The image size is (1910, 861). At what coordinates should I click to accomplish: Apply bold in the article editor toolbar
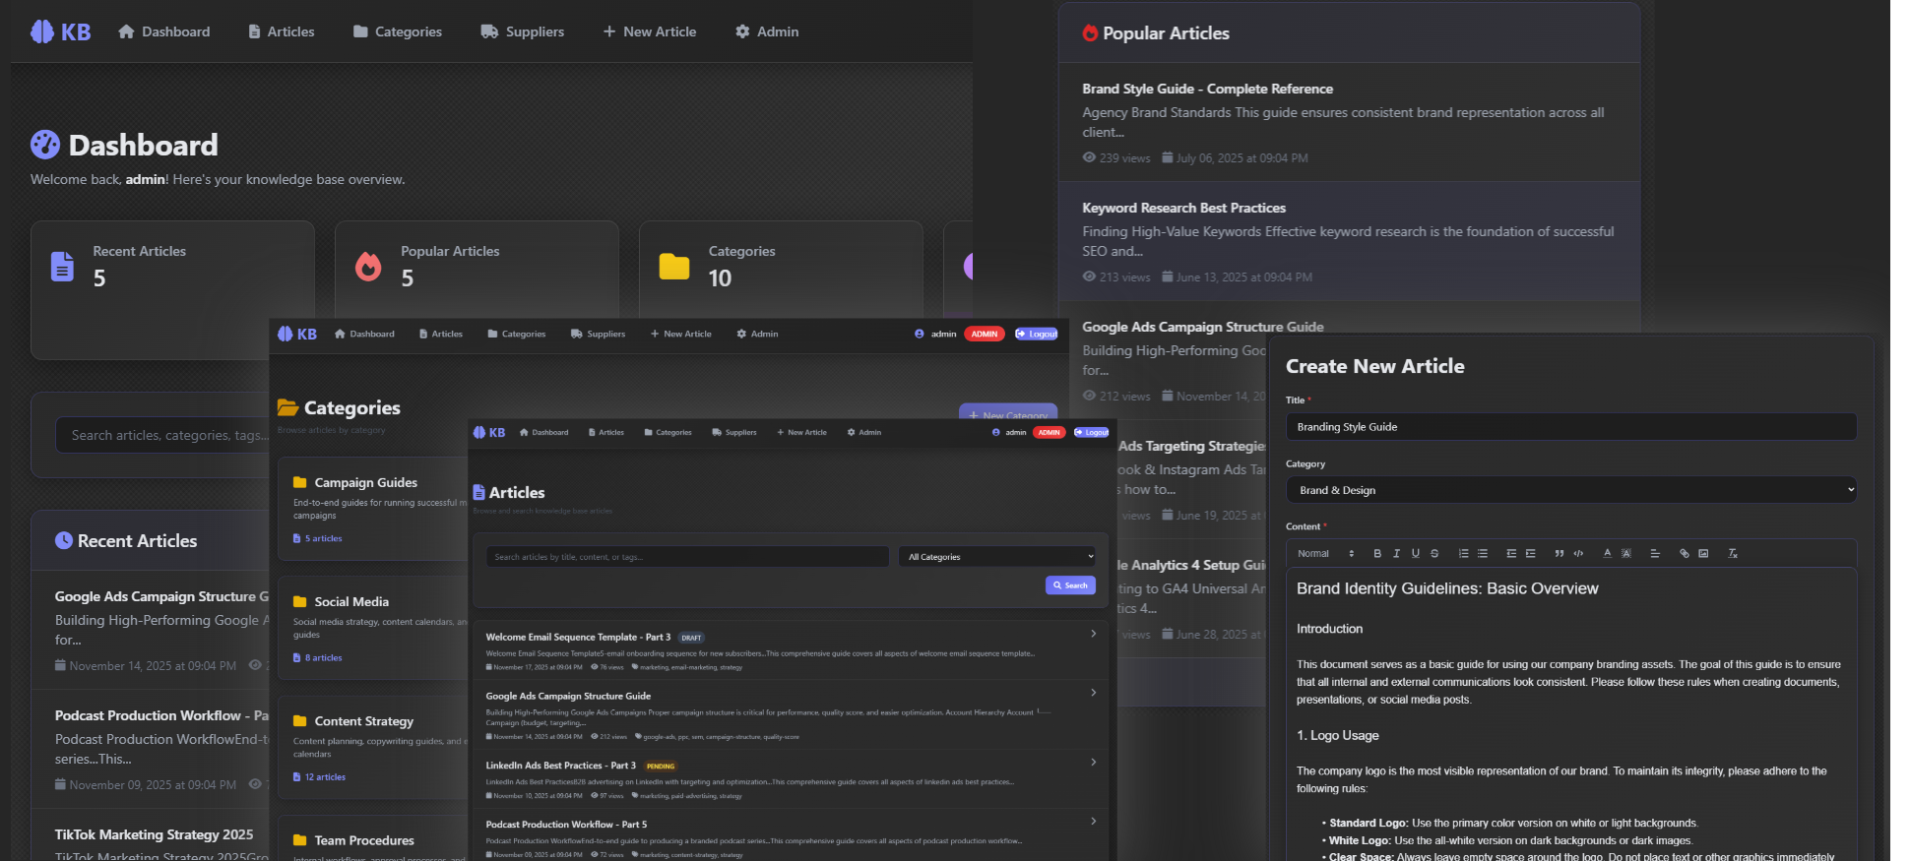pyautogui.click(x=1377, y=553)
